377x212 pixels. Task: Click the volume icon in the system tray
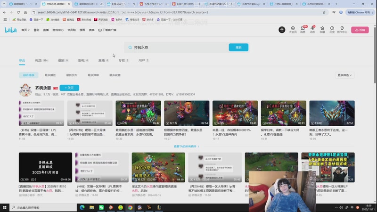341,207
